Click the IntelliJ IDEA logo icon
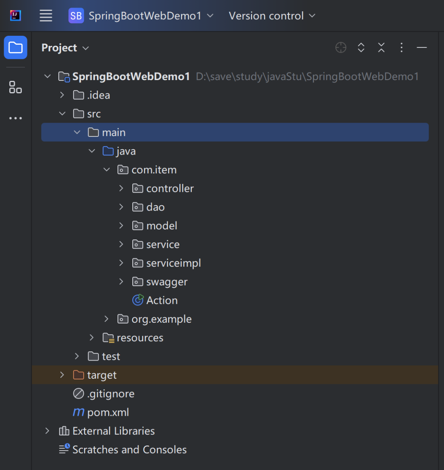Viewport: 444px width, 470px height. pos(15,16)
